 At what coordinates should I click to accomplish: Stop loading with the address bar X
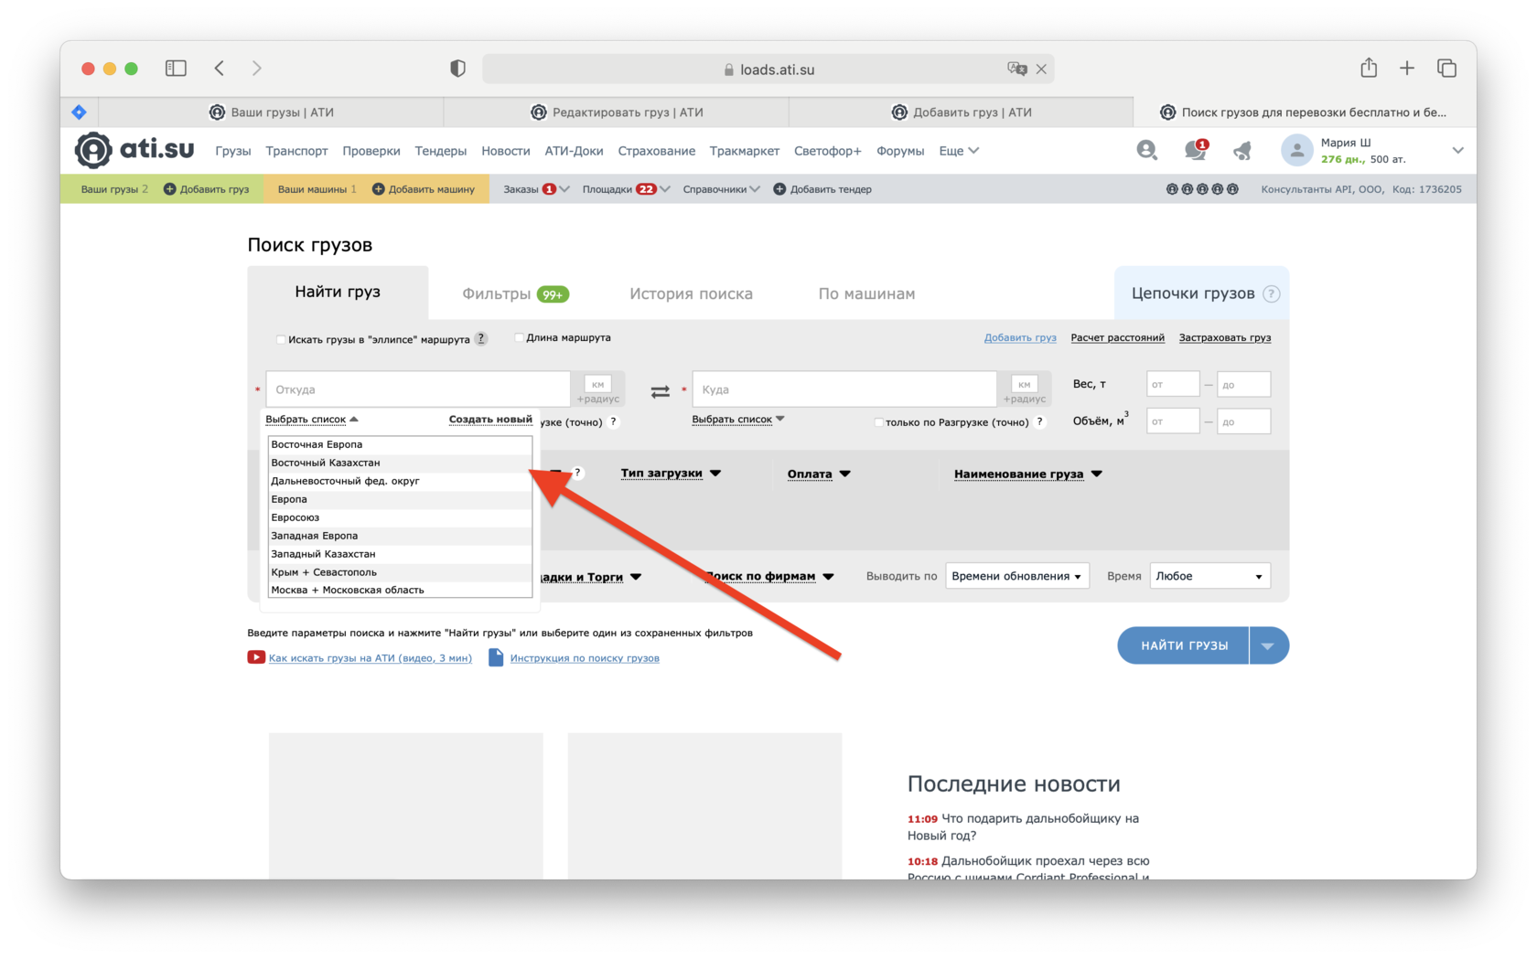(1041, 69)
